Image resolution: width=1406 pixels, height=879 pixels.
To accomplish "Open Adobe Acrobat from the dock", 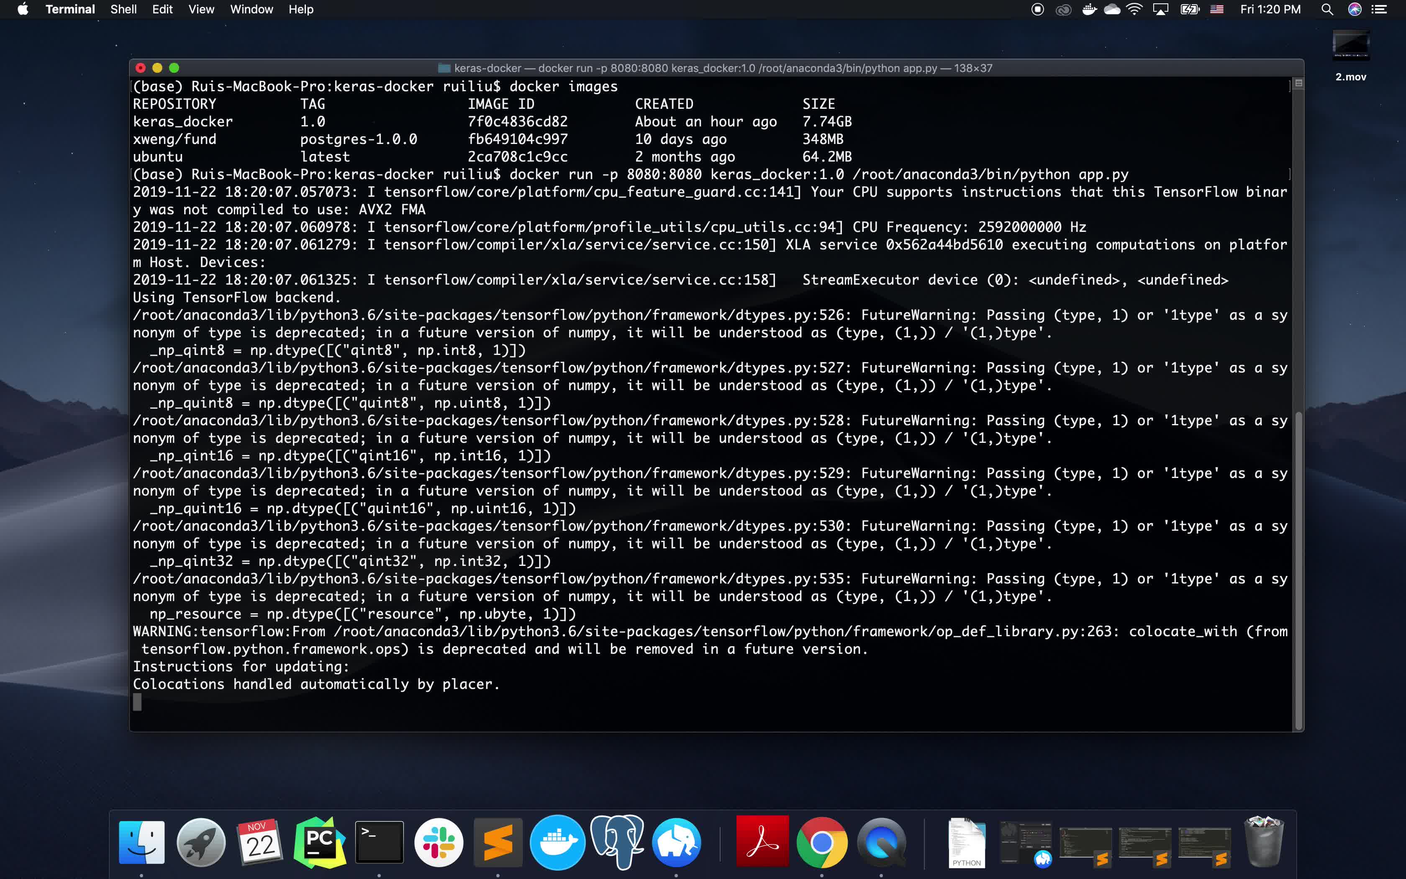I will point(762,841).
